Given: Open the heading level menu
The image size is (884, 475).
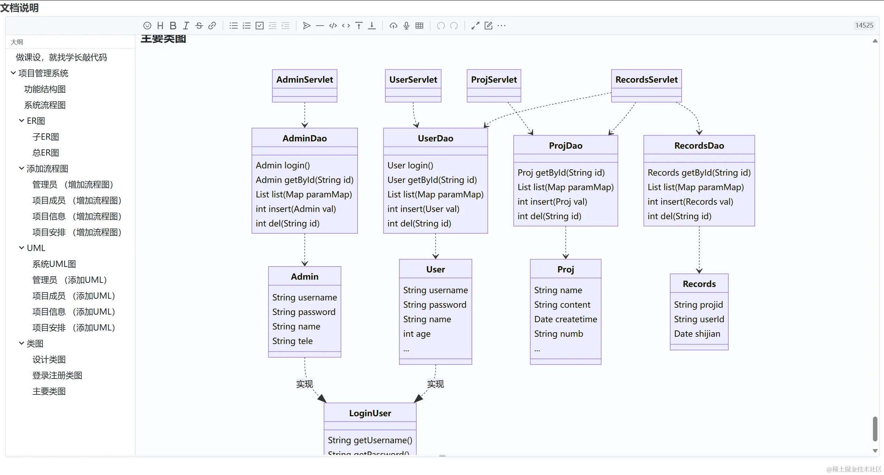Looking at the screenshot, I should [x=160, y=26].
